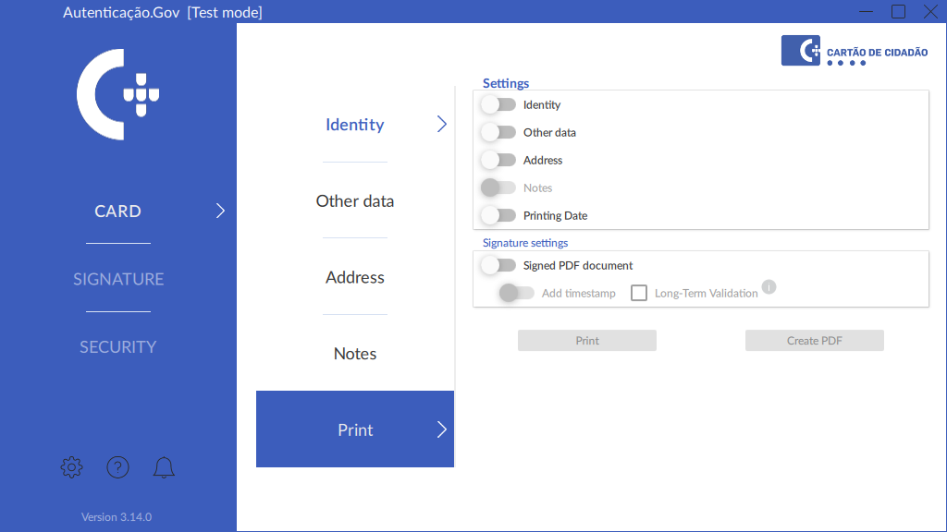Check the Long-Term Validation checkbox
Viewport: 947px width, 532px height.
point(639,293)
